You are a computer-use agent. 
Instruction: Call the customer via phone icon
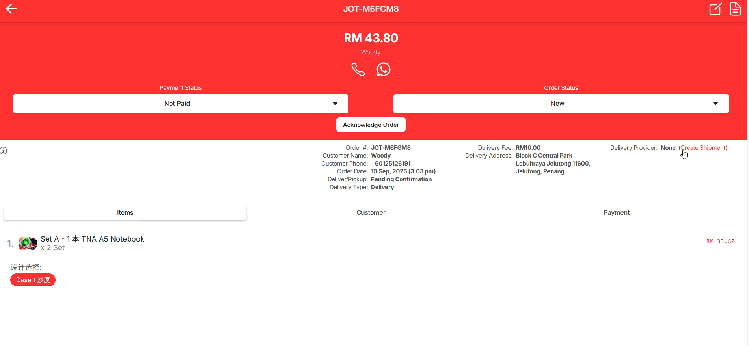[358, 70]
